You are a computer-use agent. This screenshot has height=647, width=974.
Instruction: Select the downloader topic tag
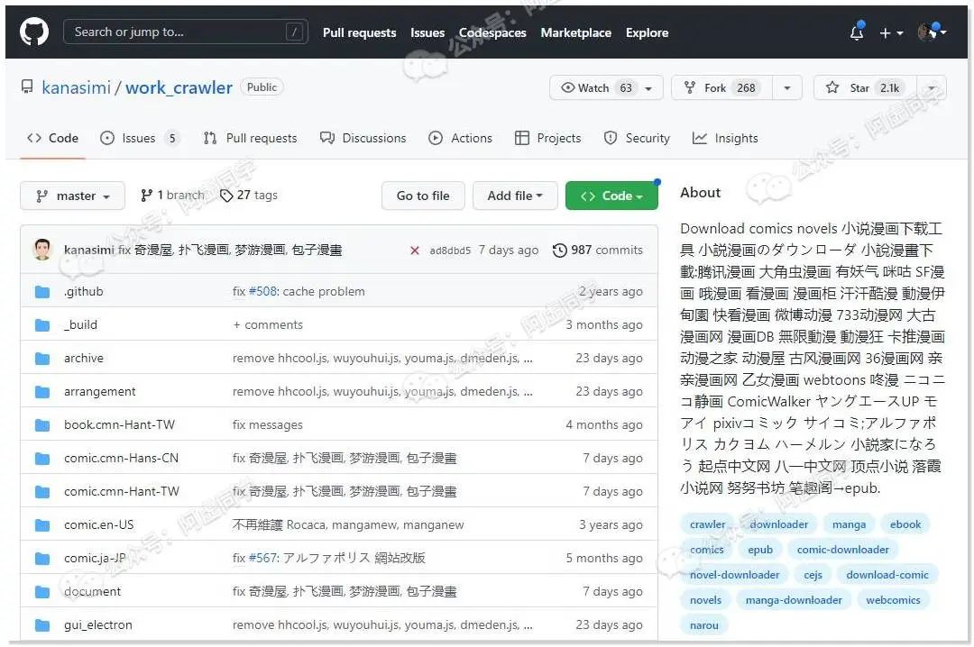coord(779,524)
